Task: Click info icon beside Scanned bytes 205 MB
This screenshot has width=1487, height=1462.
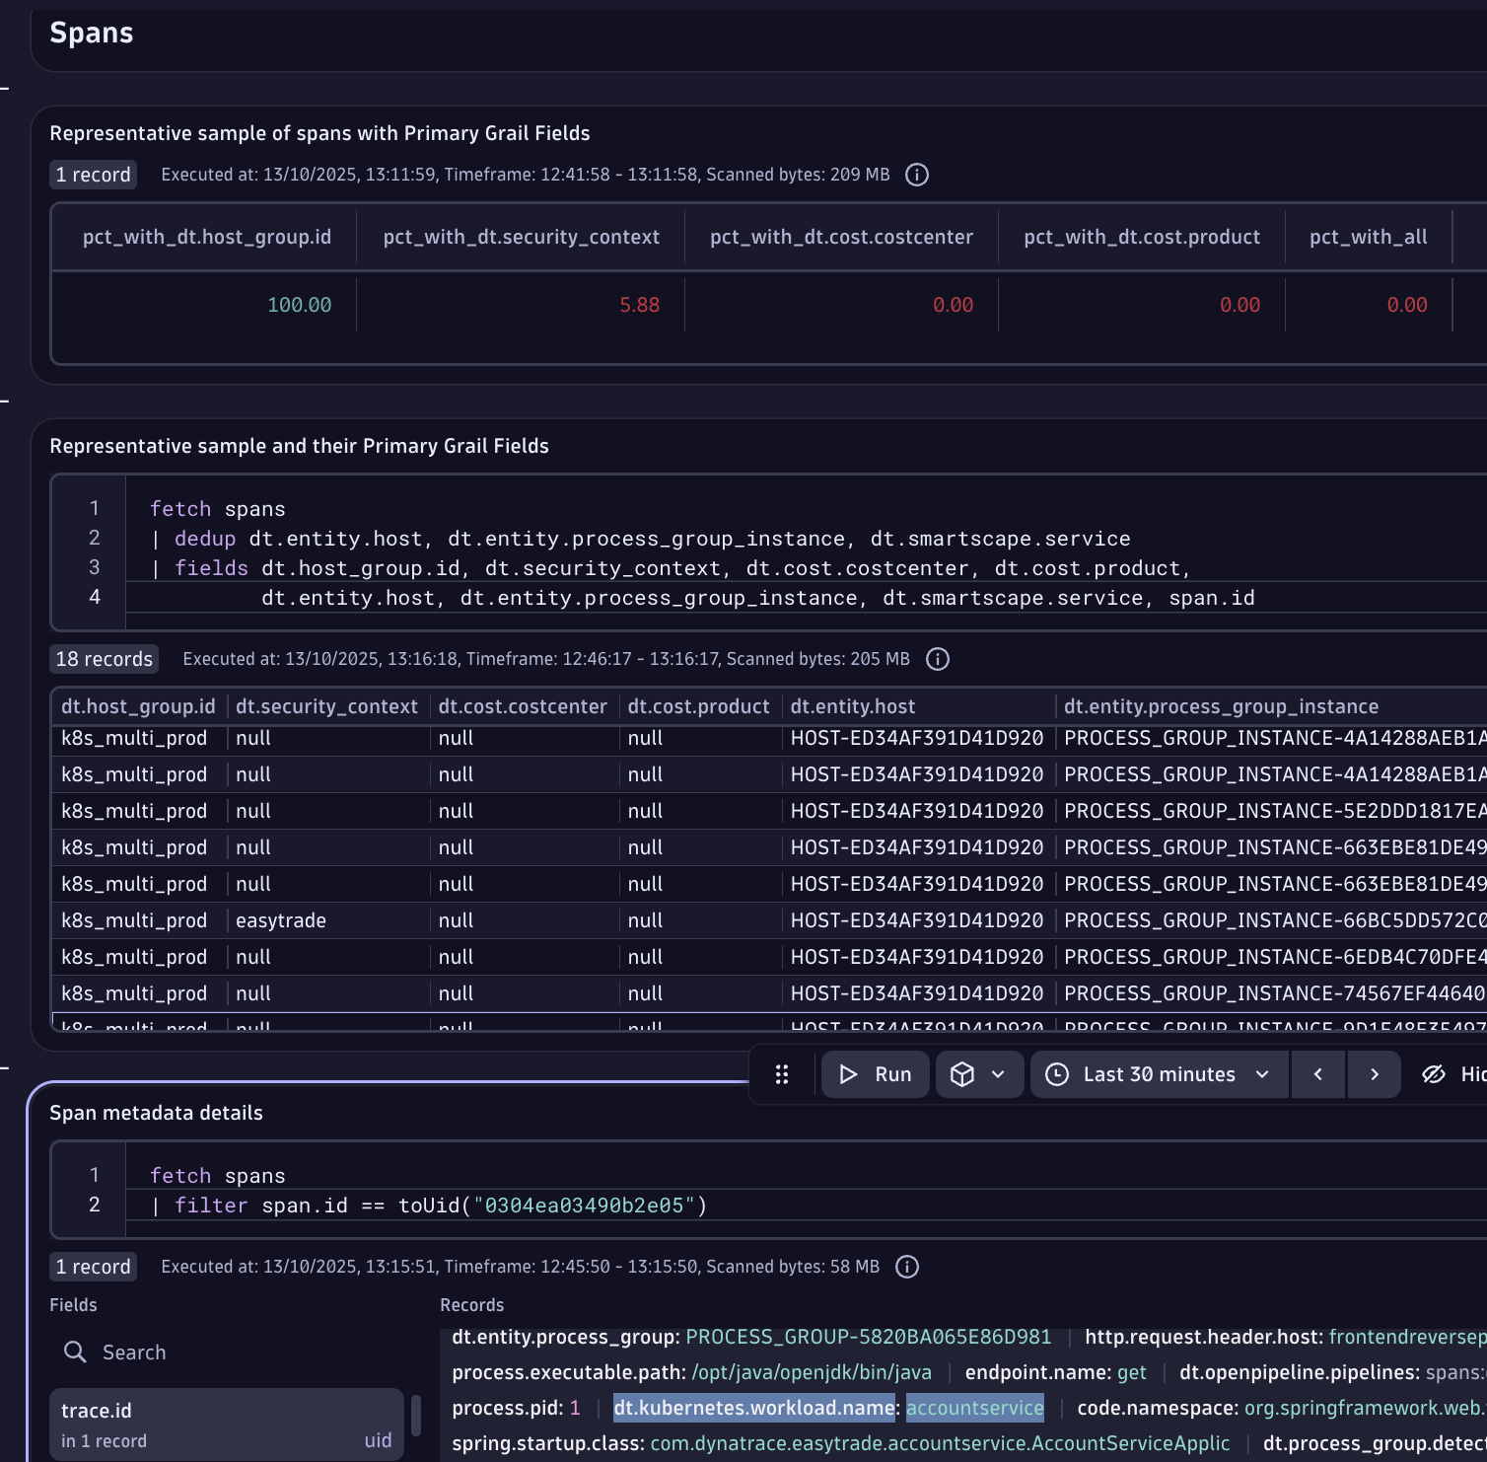Action: coord(938,659)
